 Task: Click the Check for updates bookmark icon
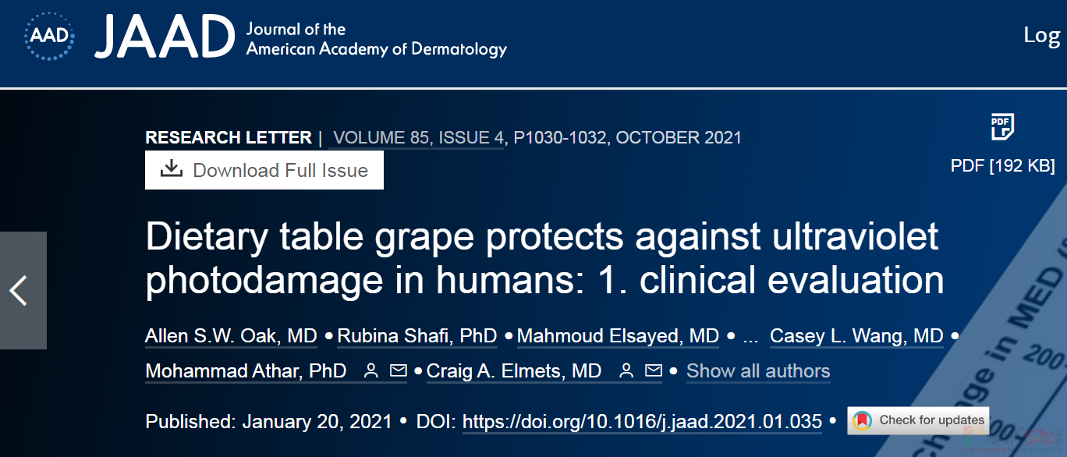pyautogui.click(x=861, y=420)
